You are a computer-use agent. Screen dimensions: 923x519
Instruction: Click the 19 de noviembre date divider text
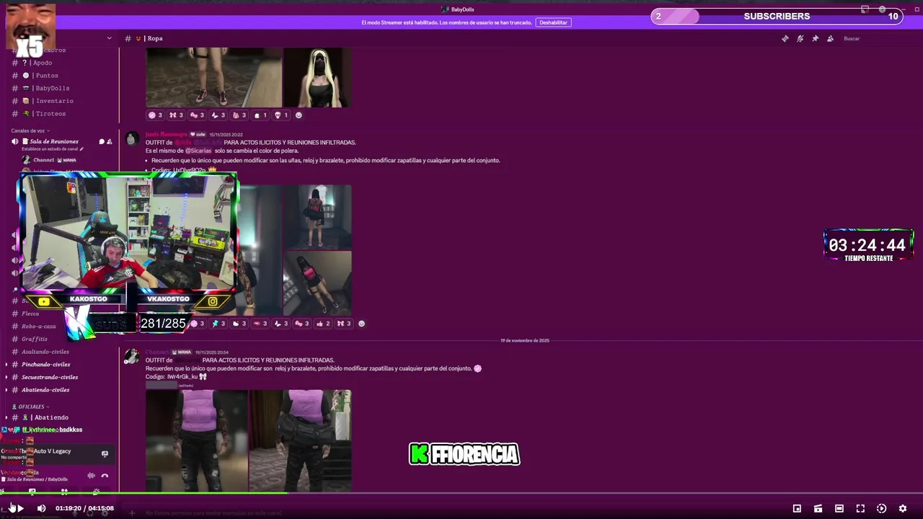[525, 340]
